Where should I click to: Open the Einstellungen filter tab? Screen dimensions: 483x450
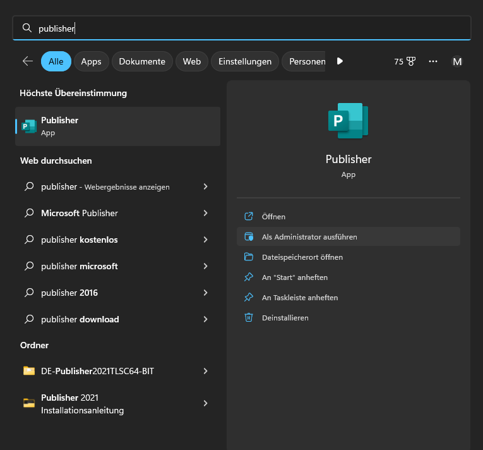pyautogui.click(x=245, y=61)
